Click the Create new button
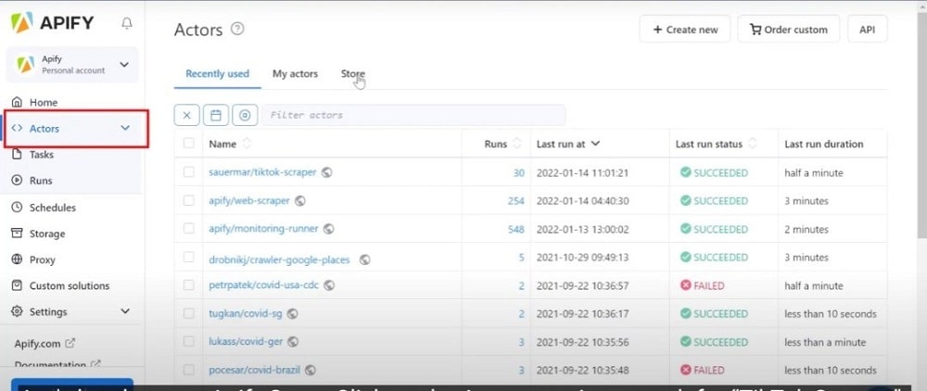Image resolution: width=927 pixels, height=391 pixels. [685, 30]
